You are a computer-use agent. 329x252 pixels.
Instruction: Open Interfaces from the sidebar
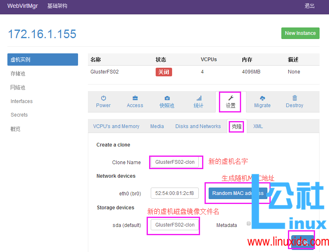click(x=21, y=101)
